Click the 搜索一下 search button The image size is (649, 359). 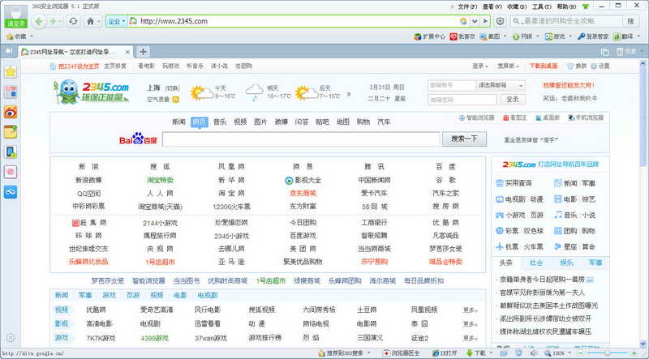[x=464, y=139]
